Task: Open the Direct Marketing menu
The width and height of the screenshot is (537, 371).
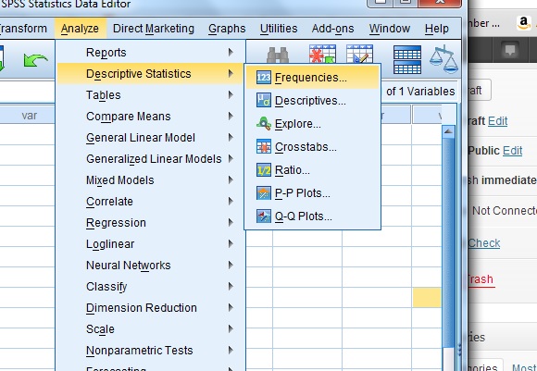Action: (154, 29)
